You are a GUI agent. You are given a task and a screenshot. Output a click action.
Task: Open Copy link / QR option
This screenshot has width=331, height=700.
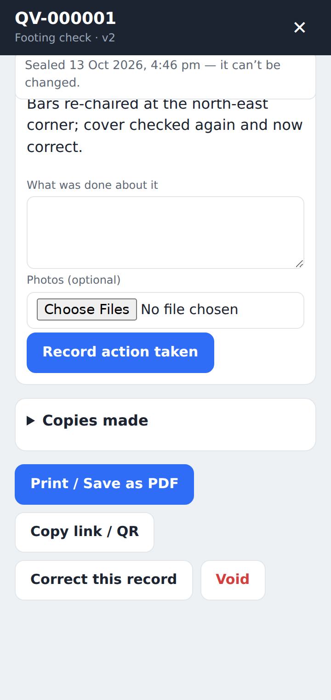(85, 532)
